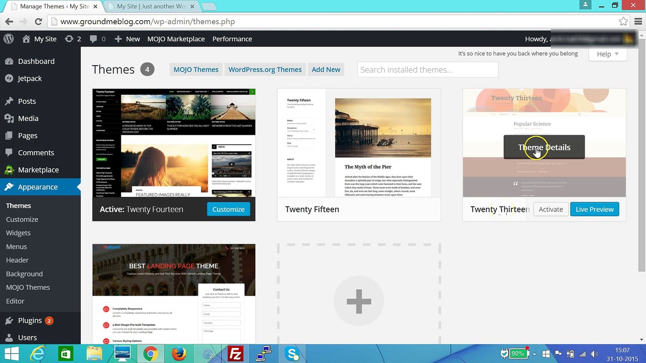Open Firefox from the taskbar
The height and width of the screenshot is (363, 646).
tap(179, 354)
